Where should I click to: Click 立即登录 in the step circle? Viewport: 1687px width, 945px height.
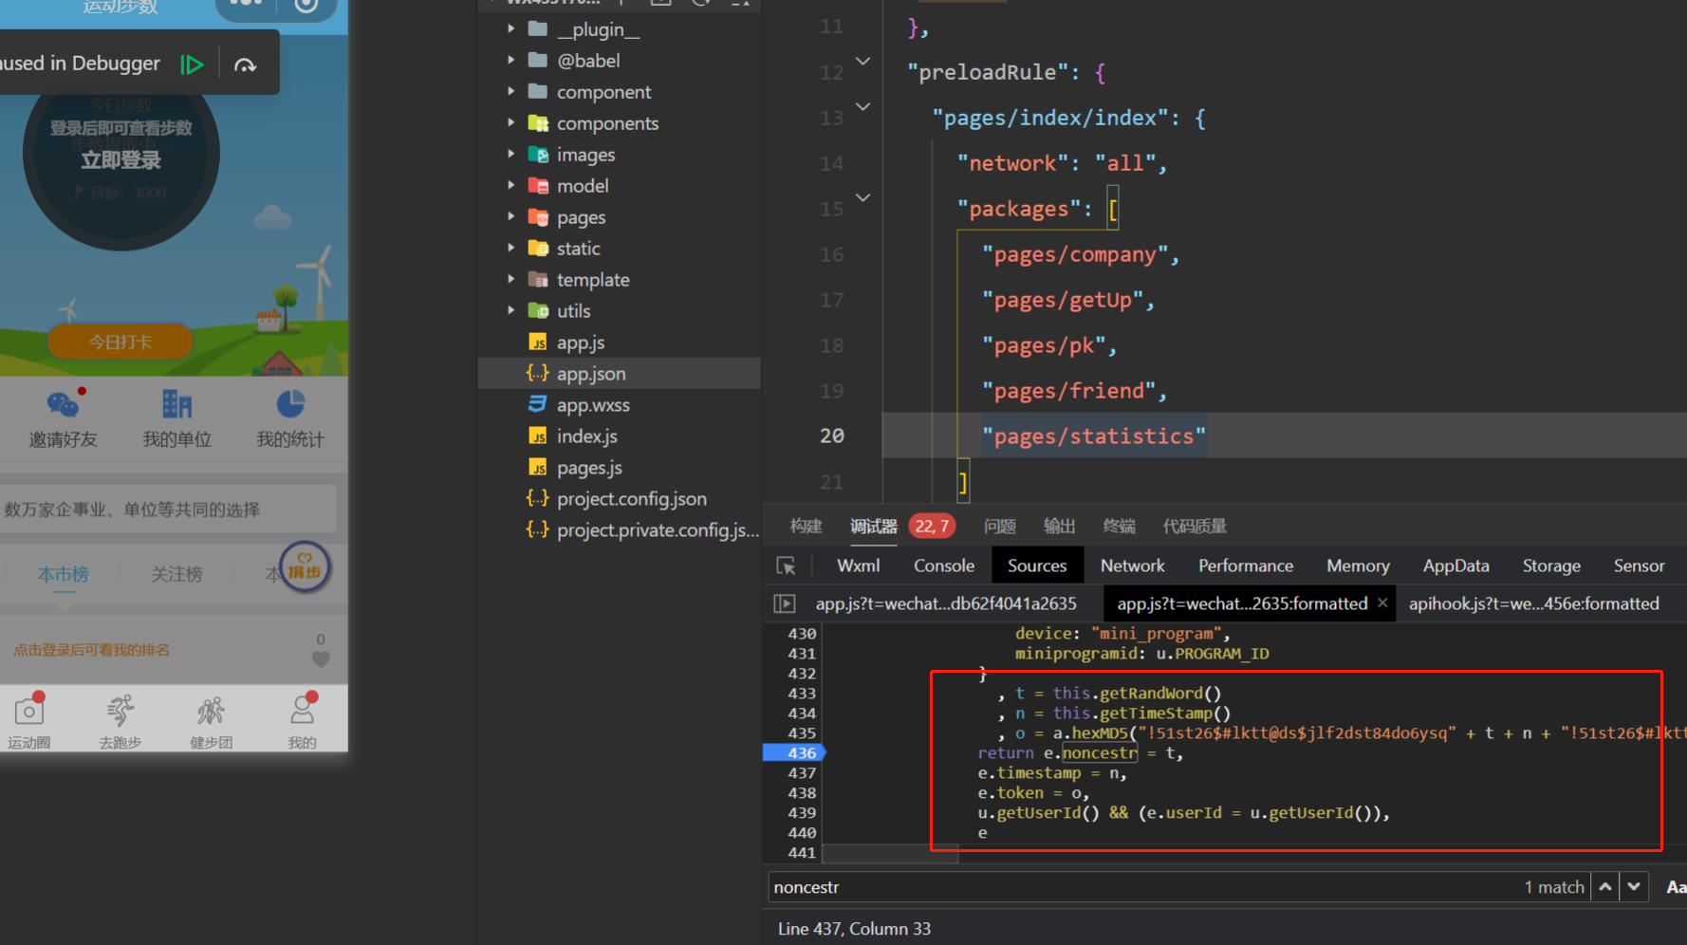point(120,160)
